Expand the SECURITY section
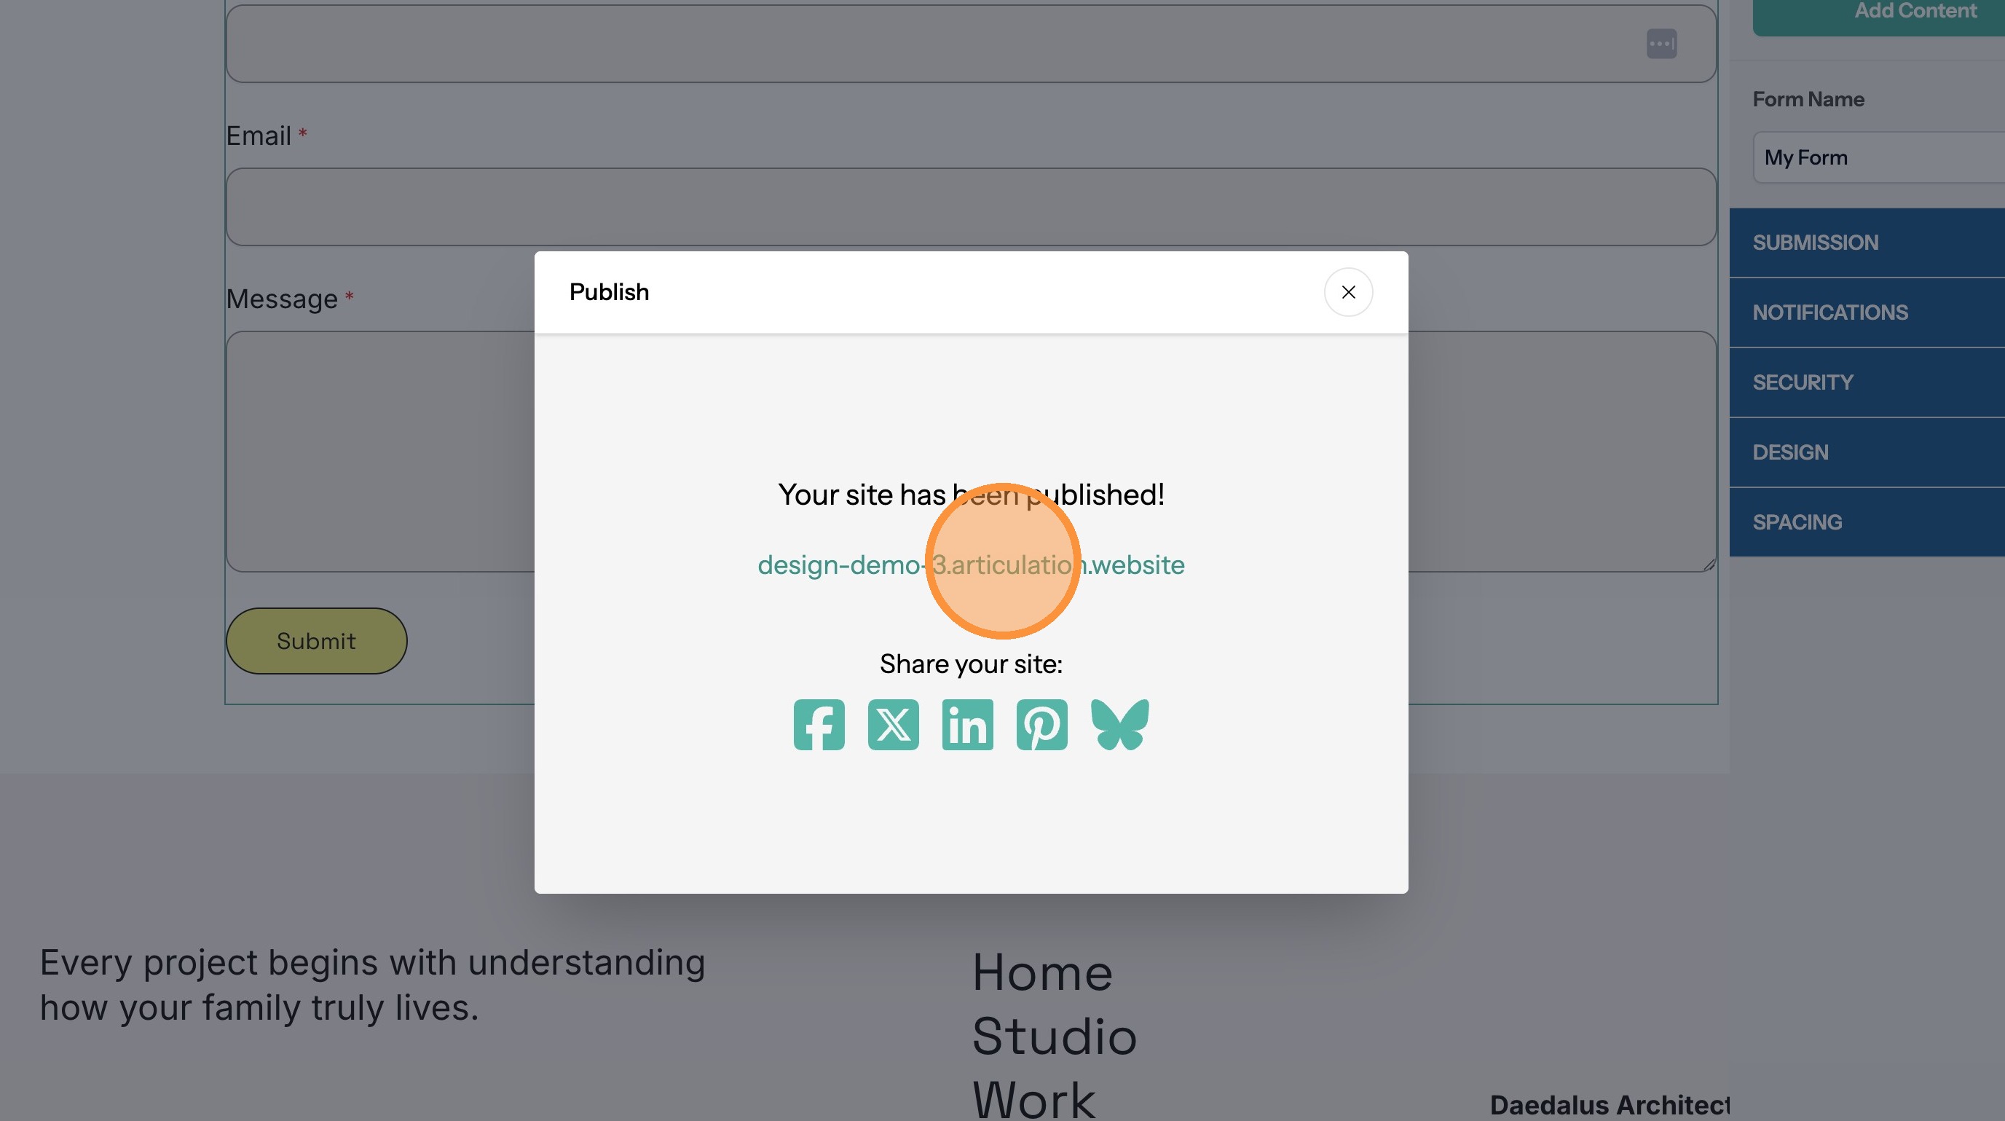Screen dimensions: 2005x1121 click(1867, 382)
